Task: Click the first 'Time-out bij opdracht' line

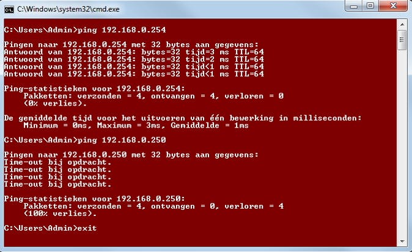Action: [58, 162]
